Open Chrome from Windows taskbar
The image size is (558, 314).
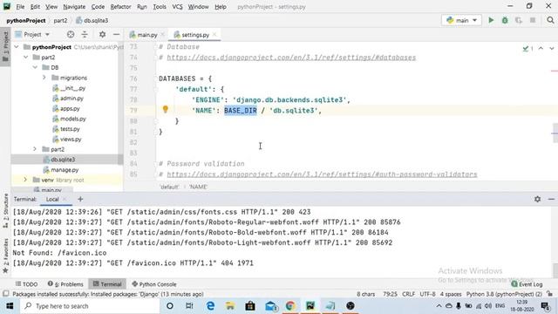(x=290, y=306)
